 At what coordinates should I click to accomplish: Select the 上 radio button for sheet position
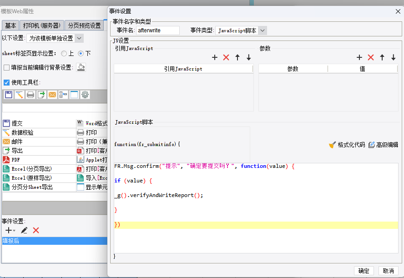(64, 53)
